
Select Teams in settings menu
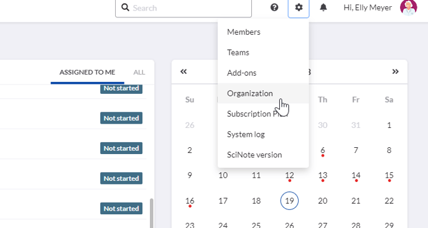click(263, 52)
